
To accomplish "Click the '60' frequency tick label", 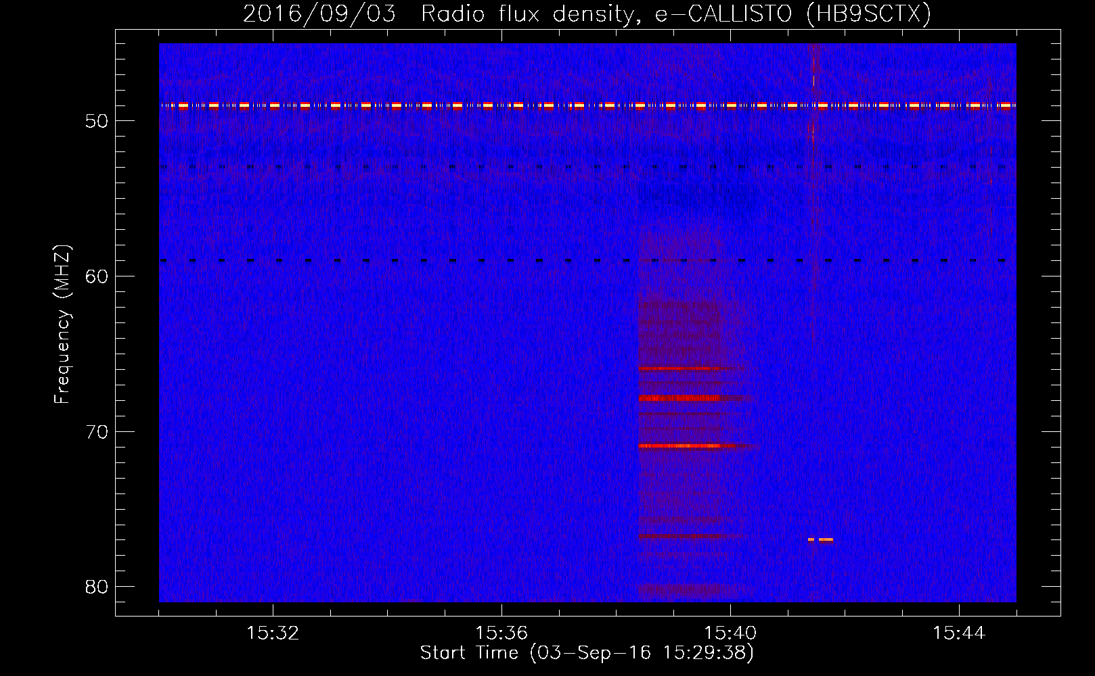I will [97, 276].
